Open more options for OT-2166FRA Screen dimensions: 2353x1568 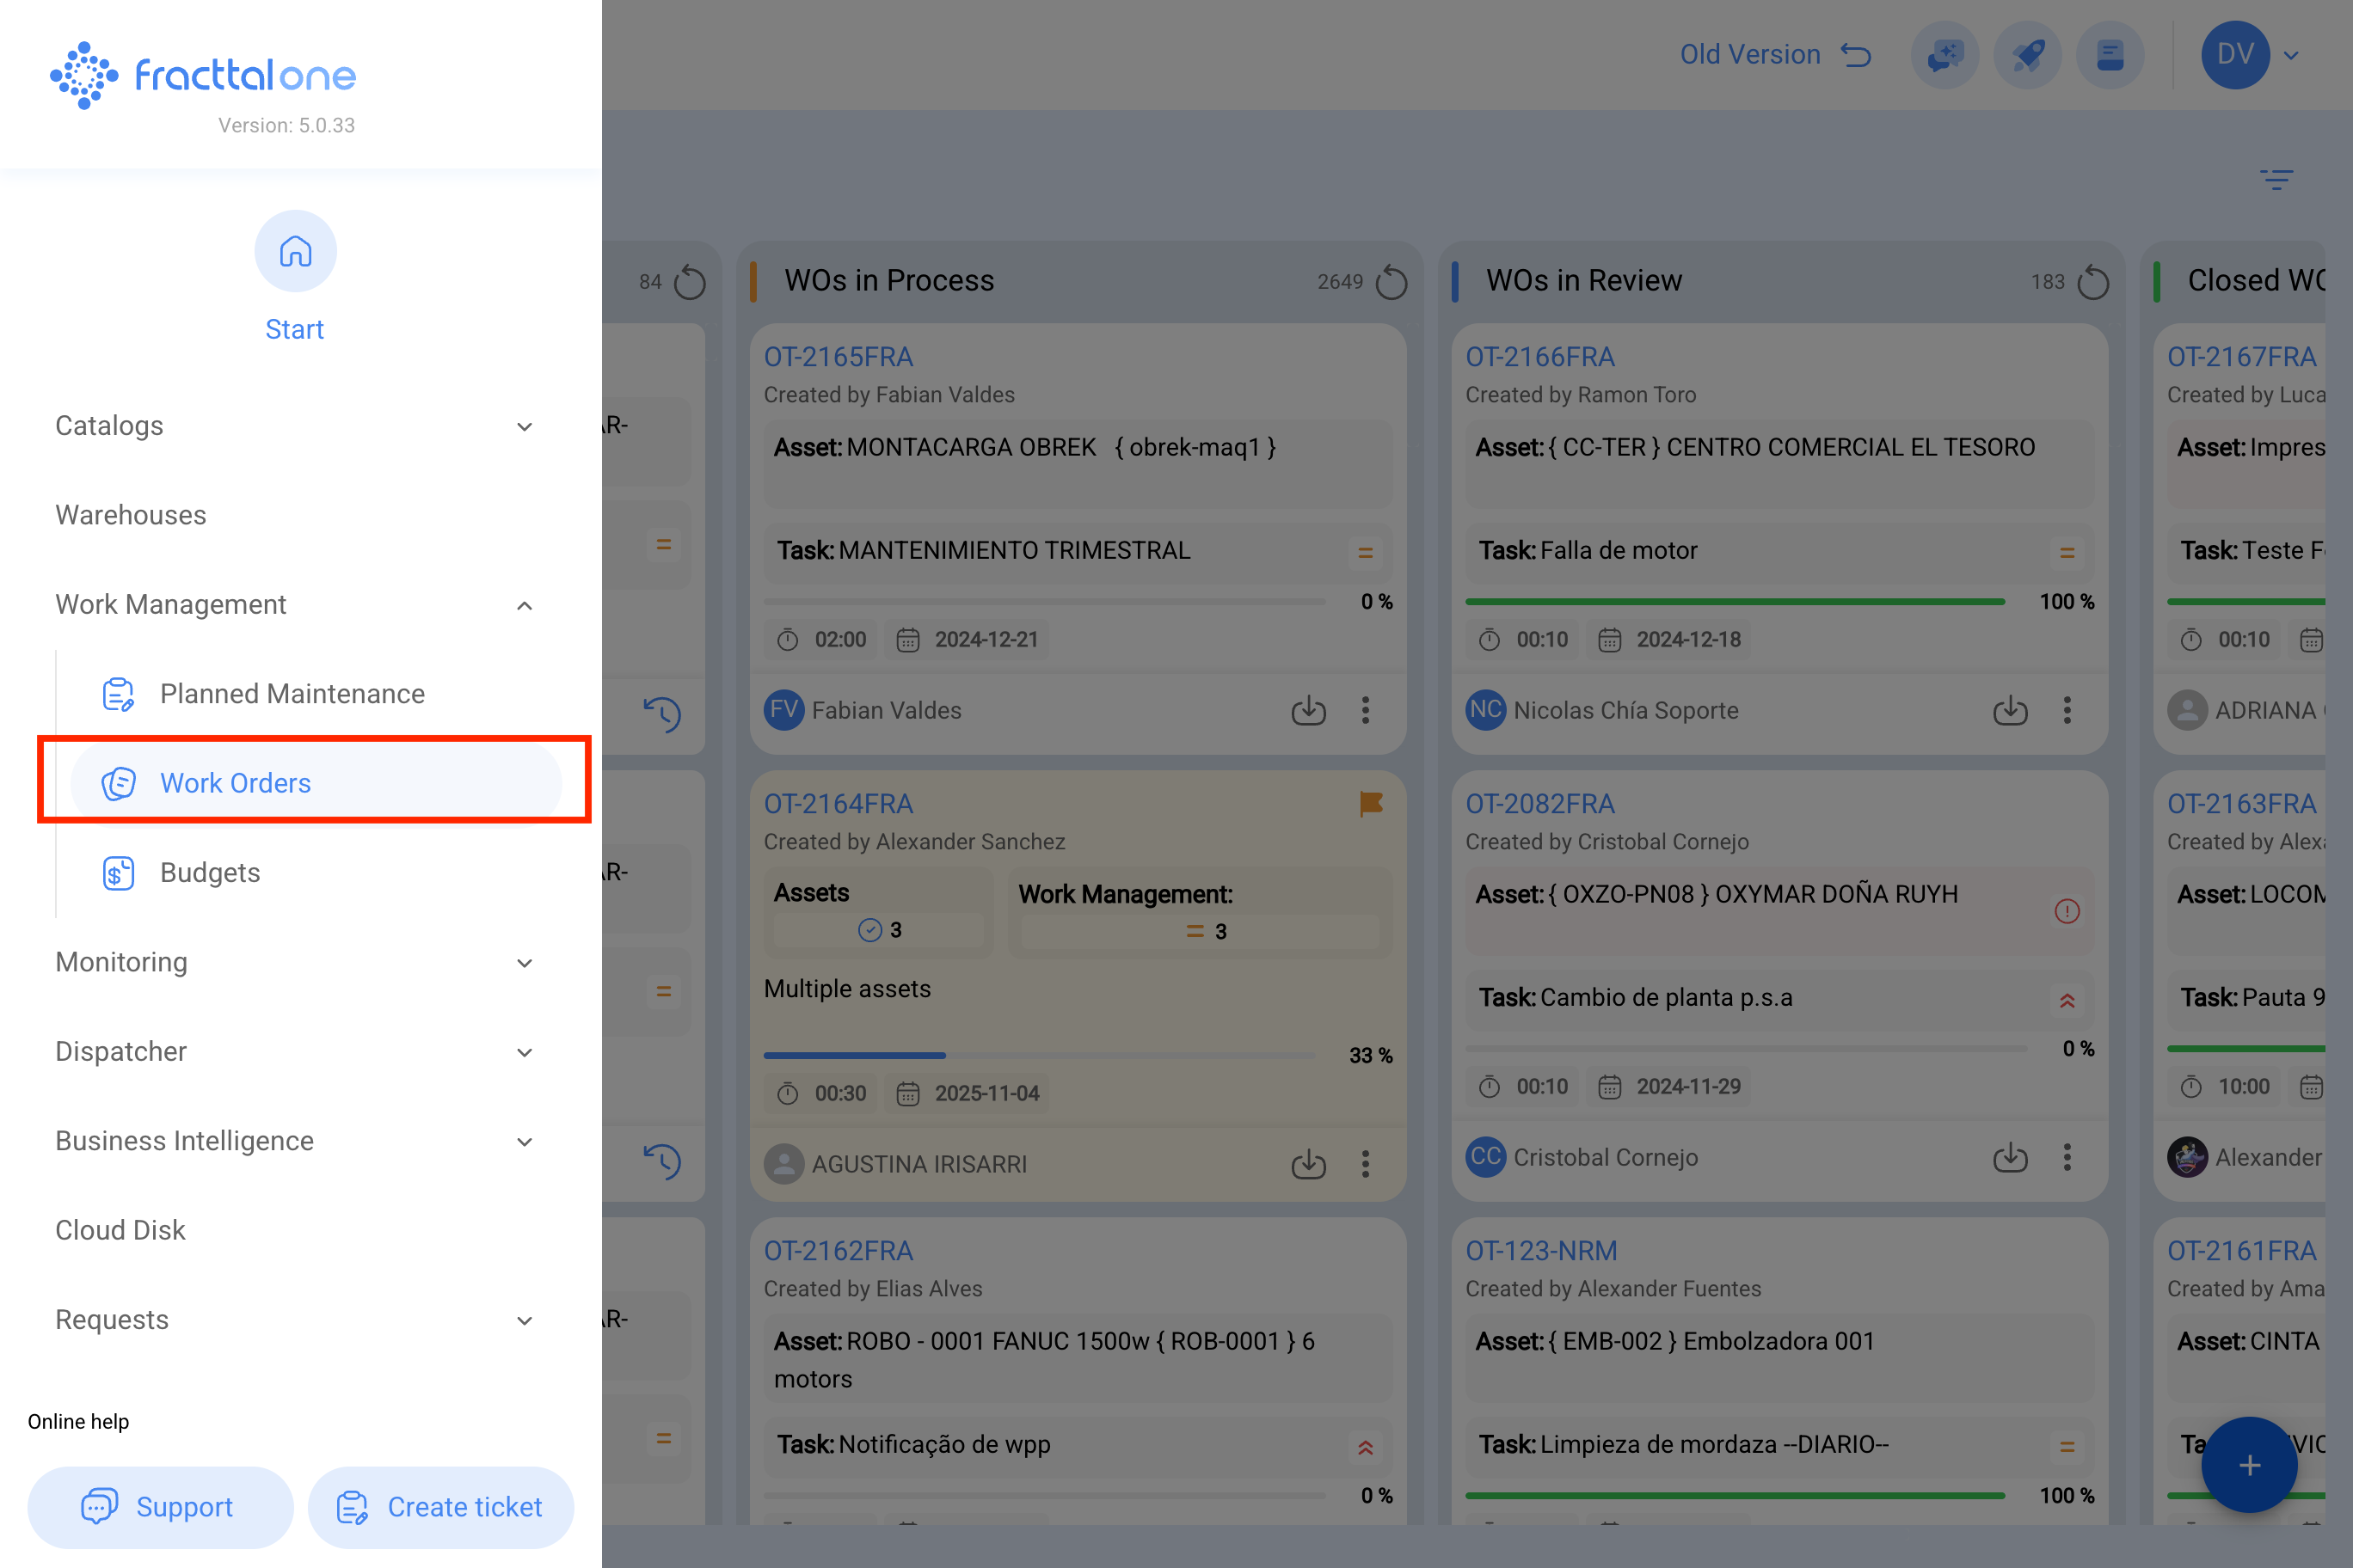2067,710
